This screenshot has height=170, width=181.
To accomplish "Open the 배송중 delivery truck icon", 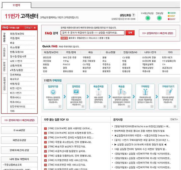I will pos(122,92).
